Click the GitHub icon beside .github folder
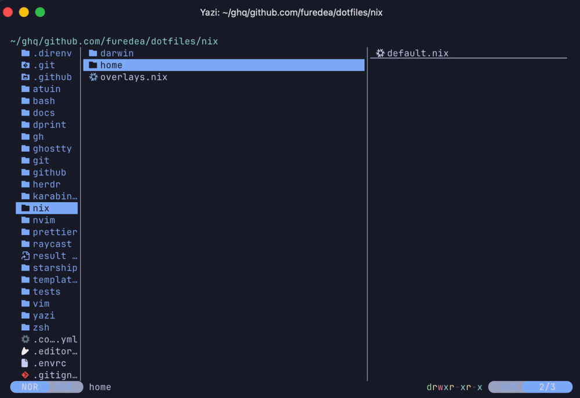Image resolution: width=580 pixels, height=398 pixels. pyautogui.click(x=26, y=77)
